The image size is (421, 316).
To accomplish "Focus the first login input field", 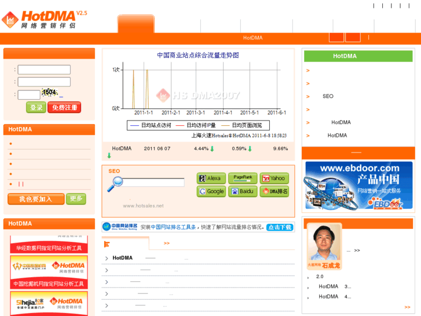I will point(44,70).
